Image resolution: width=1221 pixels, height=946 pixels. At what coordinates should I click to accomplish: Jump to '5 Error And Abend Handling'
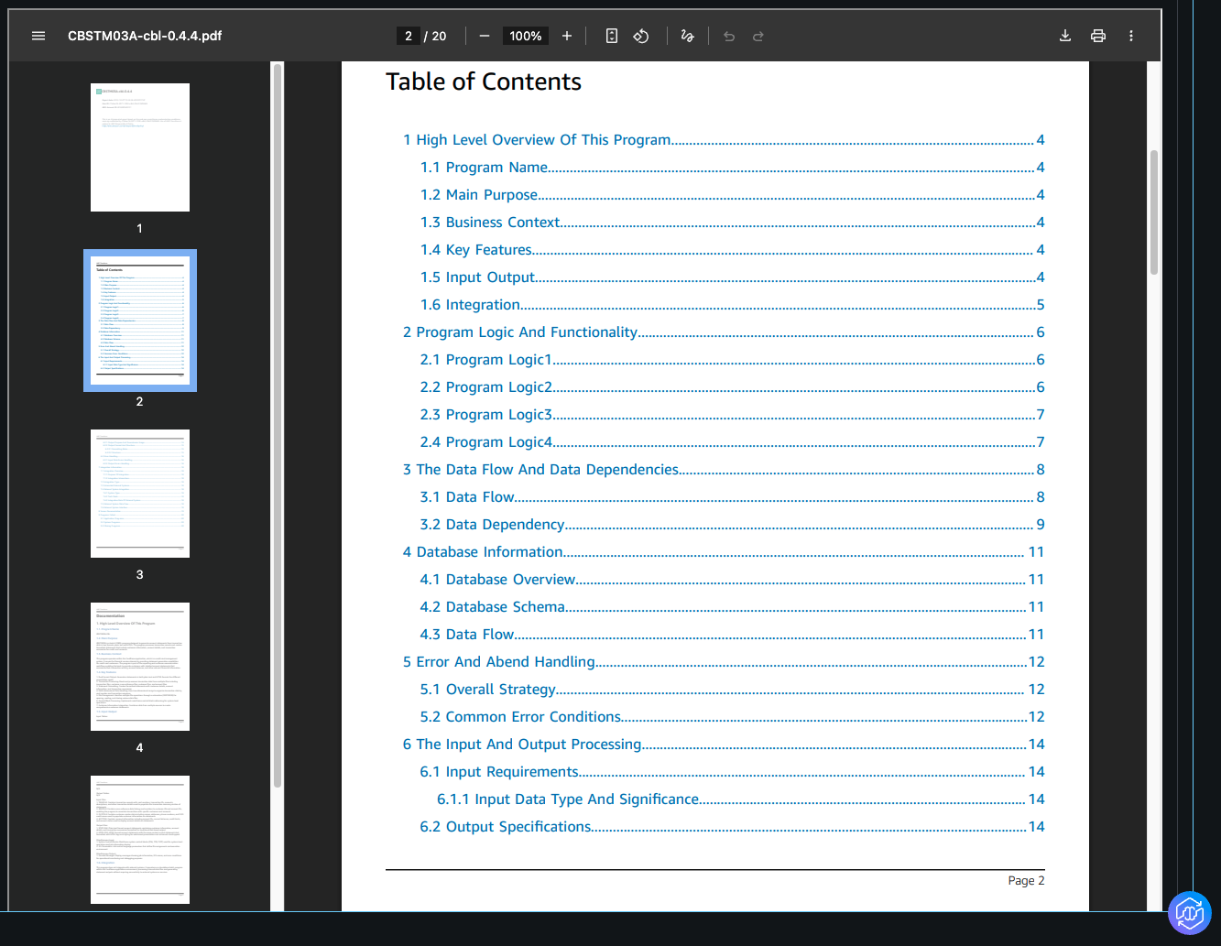coord(499,662)
